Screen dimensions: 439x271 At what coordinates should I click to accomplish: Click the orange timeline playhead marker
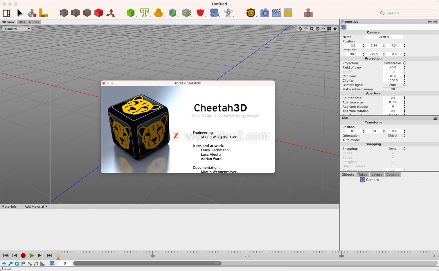[58, 256]
